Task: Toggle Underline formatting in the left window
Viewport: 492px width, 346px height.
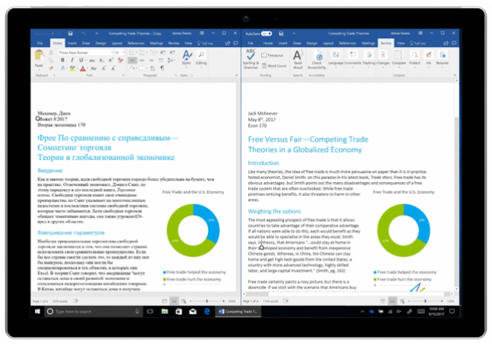Action: [x=81, y=60]
